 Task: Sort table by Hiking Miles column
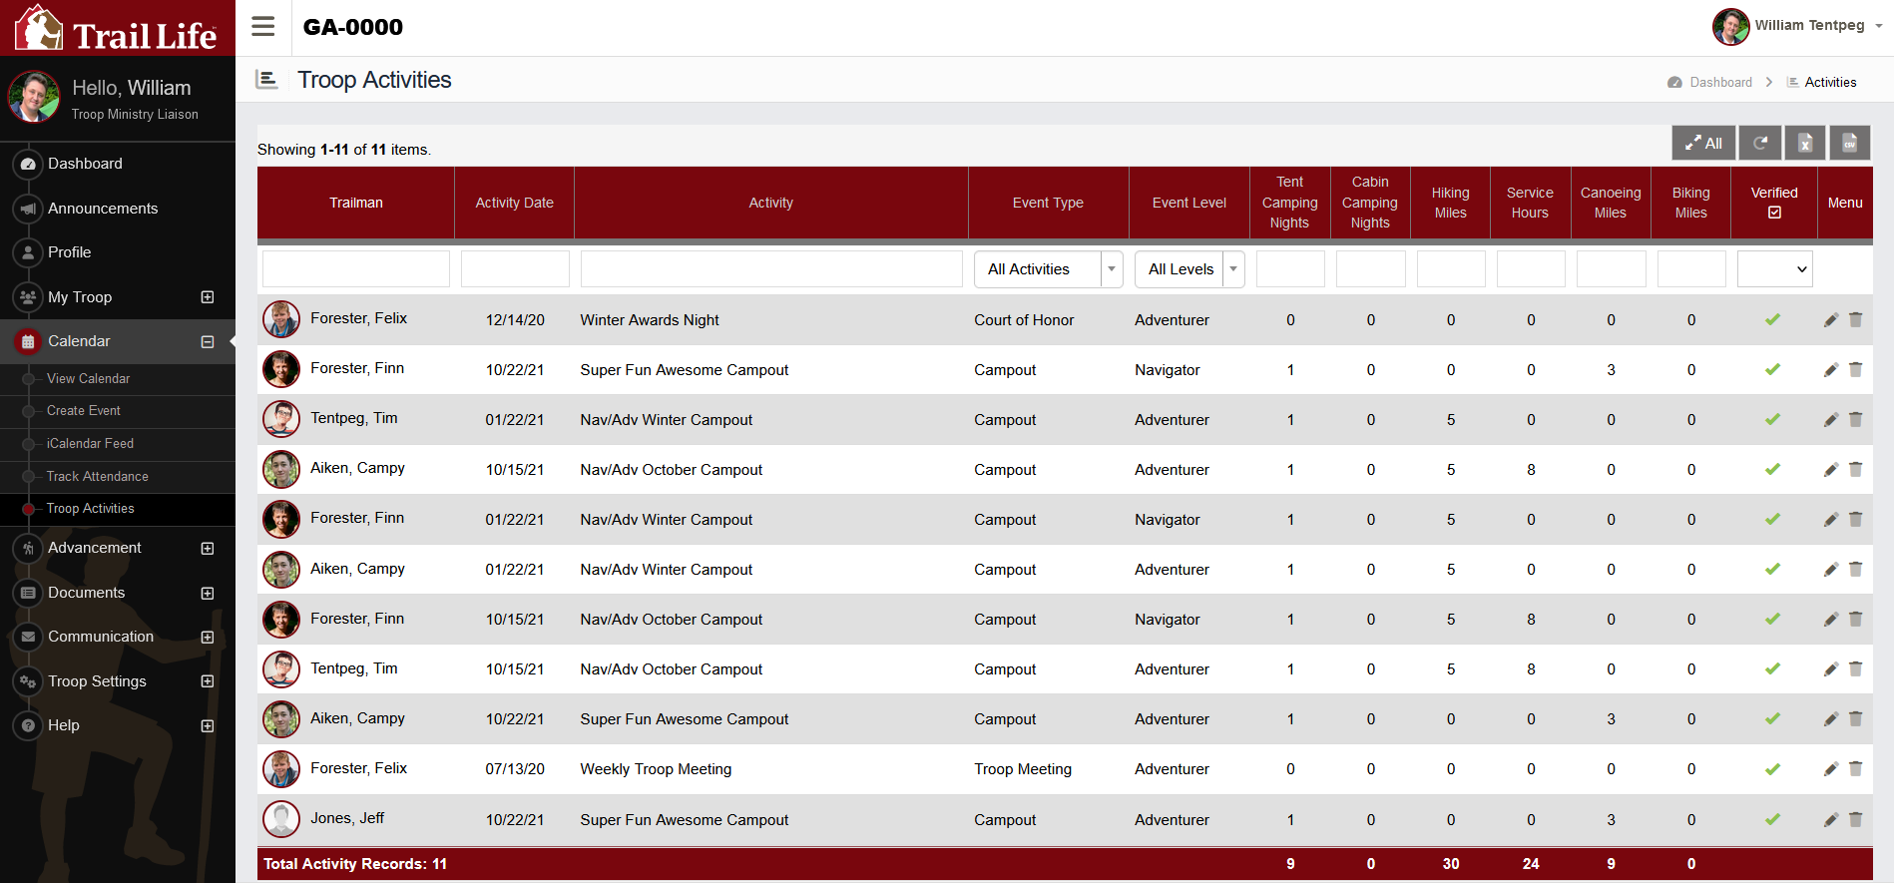1450,203
